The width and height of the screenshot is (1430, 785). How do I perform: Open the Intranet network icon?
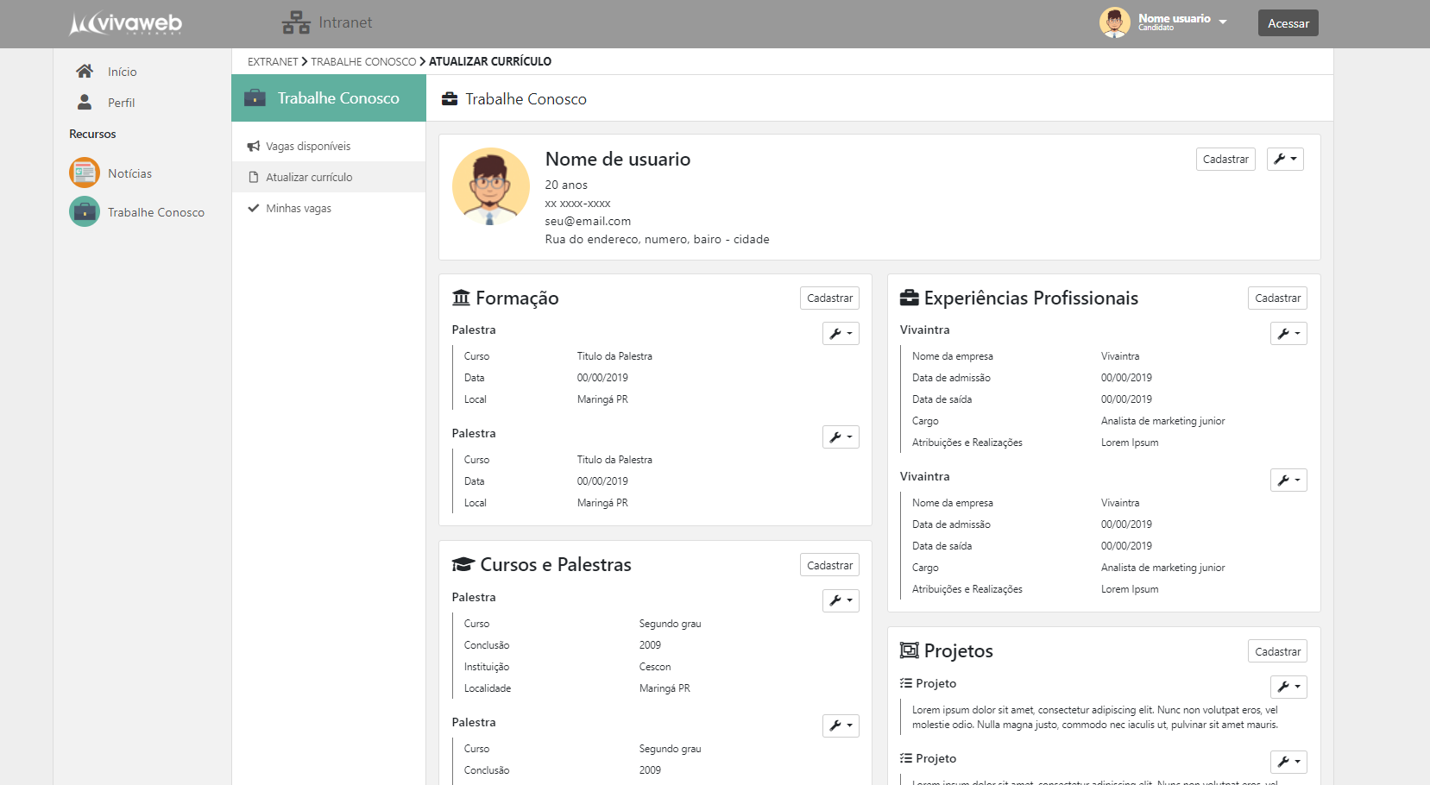pyautogui.click(x=296, y=22)
